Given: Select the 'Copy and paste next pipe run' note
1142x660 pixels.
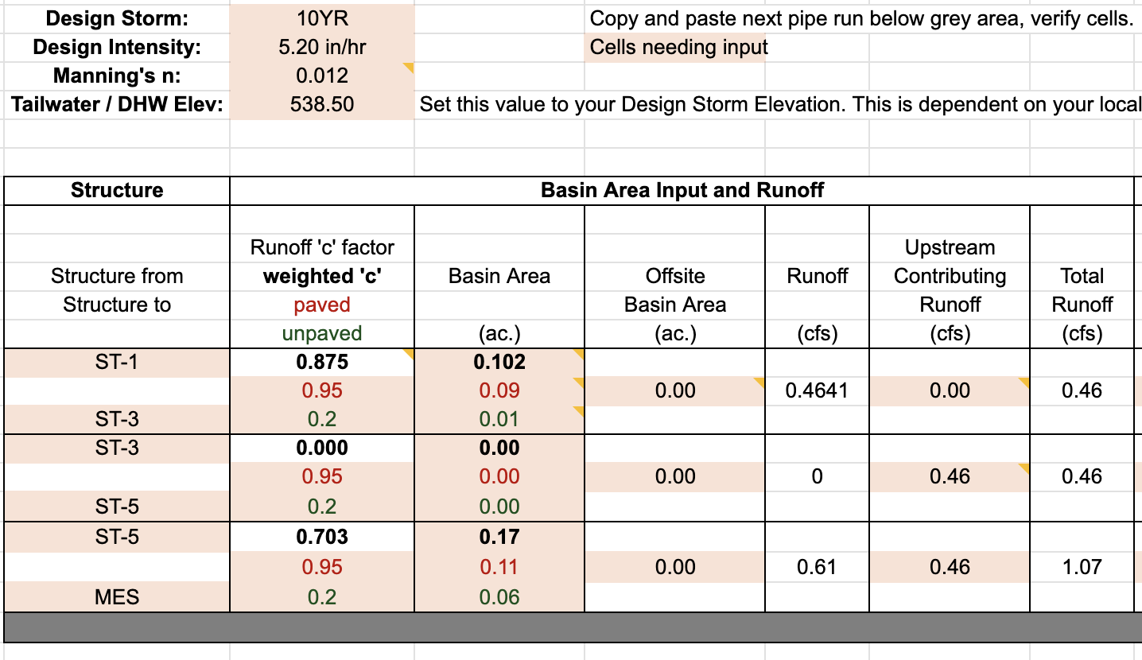Looking at the screenshot, I should (x=861, y=18).
